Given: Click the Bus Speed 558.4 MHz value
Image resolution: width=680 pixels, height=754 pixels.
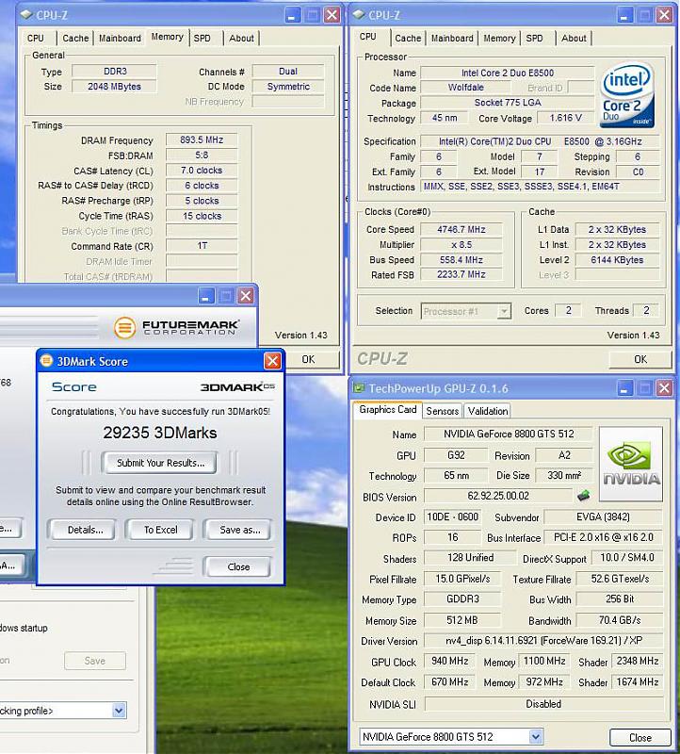Looking at the screenshot, I should point(461,260).
